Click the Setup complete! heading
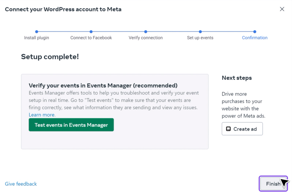The height and width of the screenshot is (192, 292). (50, 57)
